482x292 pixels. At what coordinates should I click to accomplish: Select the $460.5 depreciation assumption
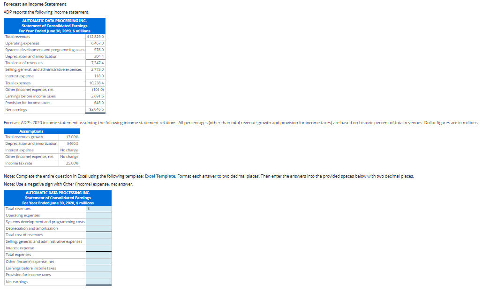[x=73, y=143]
